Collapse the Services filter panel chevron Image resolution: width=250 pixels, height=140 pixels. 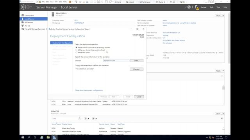(x=222, y=119)
